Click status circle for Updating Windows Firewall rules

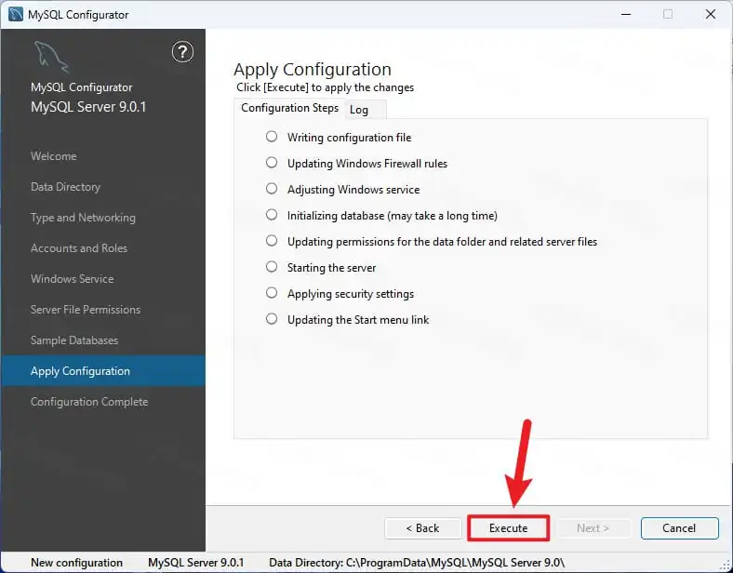point(272,163)
